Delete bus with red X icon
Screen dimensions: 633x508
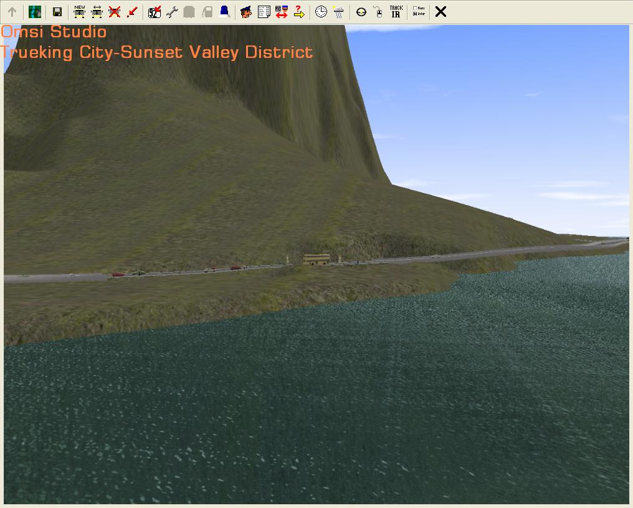point(114,12)
